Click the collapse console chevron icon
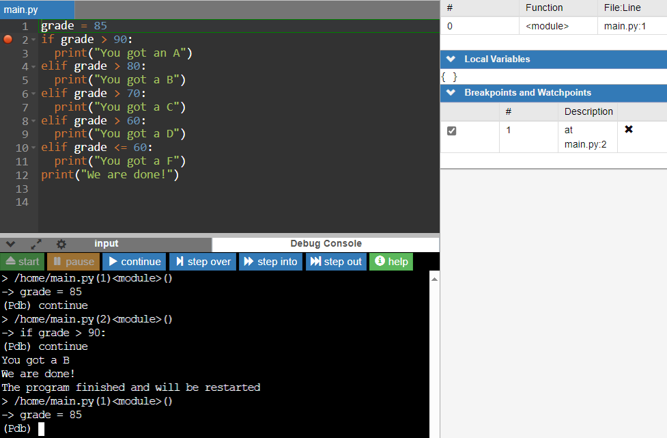Screen dimensions: 667x438 [11, 244]
